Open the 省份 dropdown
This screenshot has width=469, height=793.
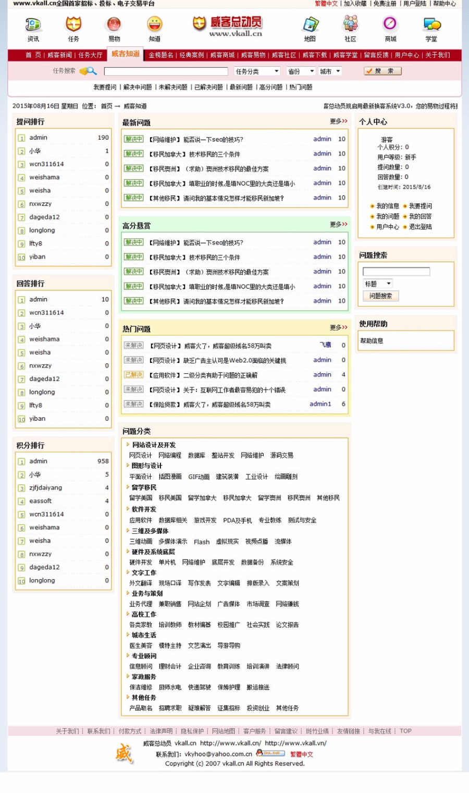[301, 71]
